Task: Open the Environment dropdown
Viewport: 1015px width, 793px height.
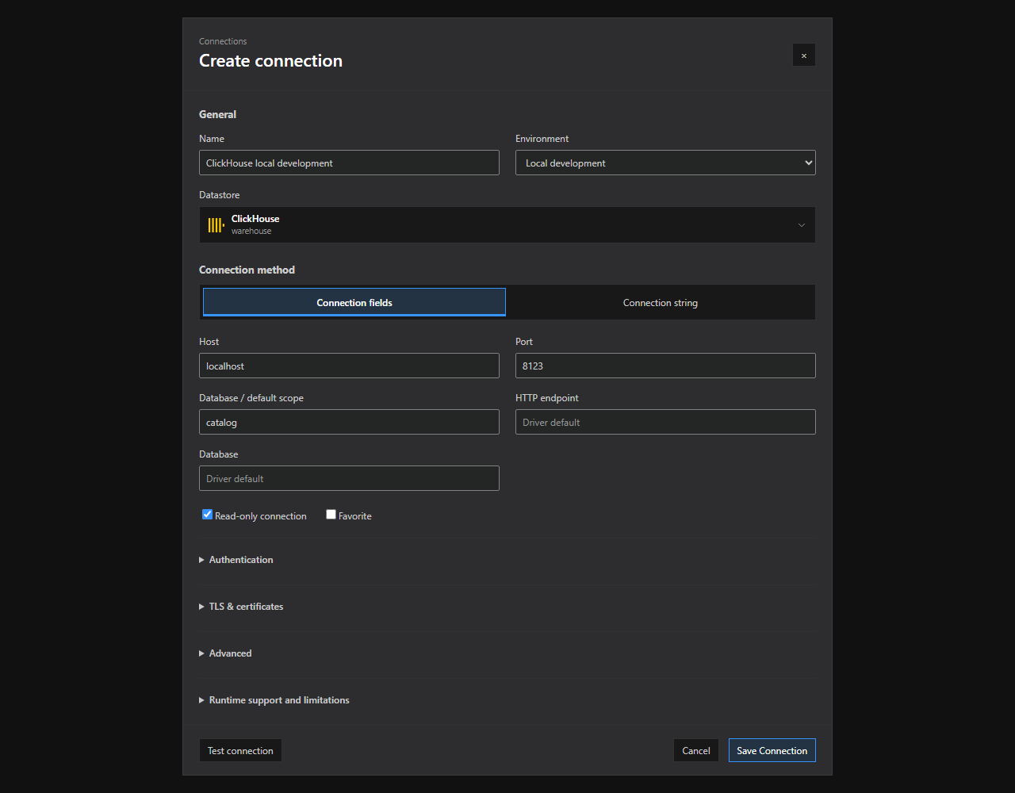Action: [665, 163]
